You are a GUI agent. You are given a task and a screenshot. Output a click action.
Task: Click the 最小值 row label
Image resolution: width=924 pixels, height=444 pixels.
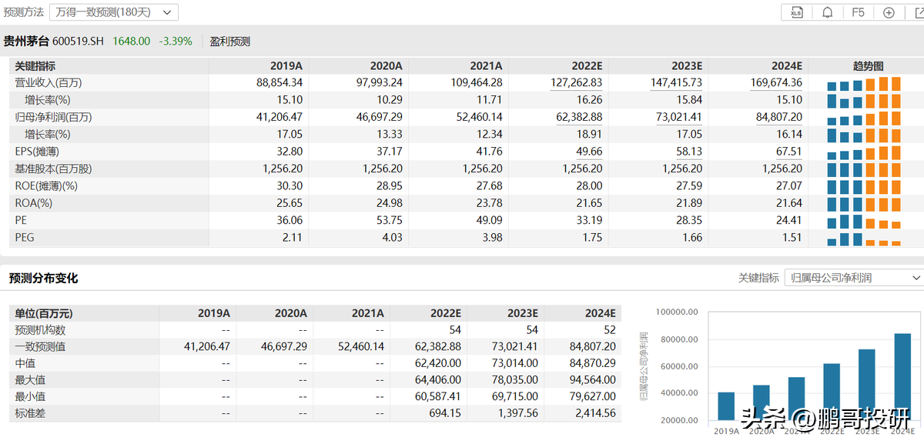[31, 396]
